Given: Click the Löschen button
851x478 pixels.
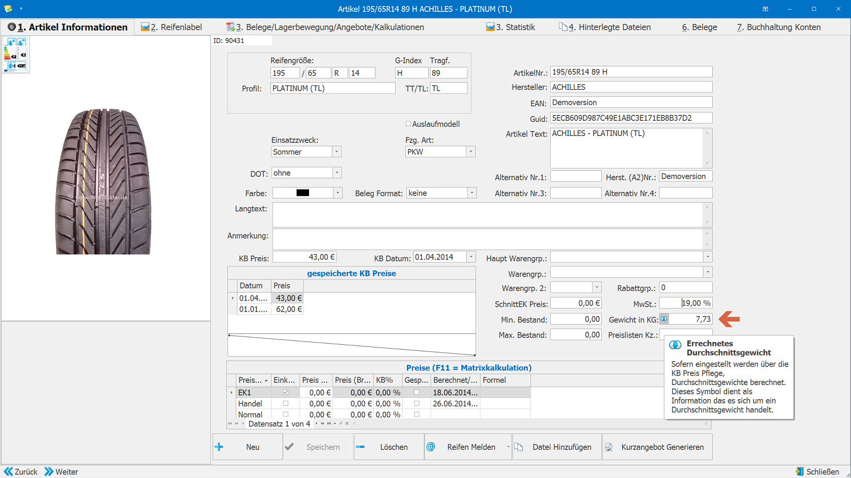Looking at the screenshot, I should click(388, 447).
